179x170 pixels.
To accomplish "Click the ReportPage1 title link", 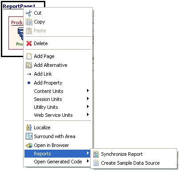I will (19, 6).
